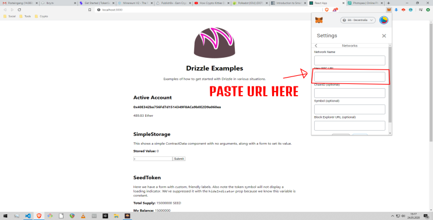433x220 pixels.
Task: Click the MetaMask fox logo in popup
Action: pos(319,20)
